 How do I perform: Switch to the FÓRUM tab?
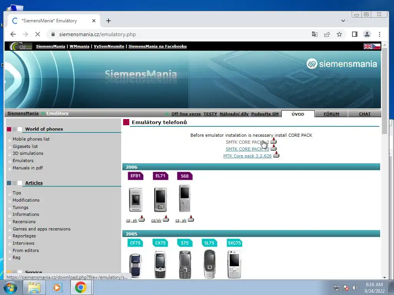(331, 114)
